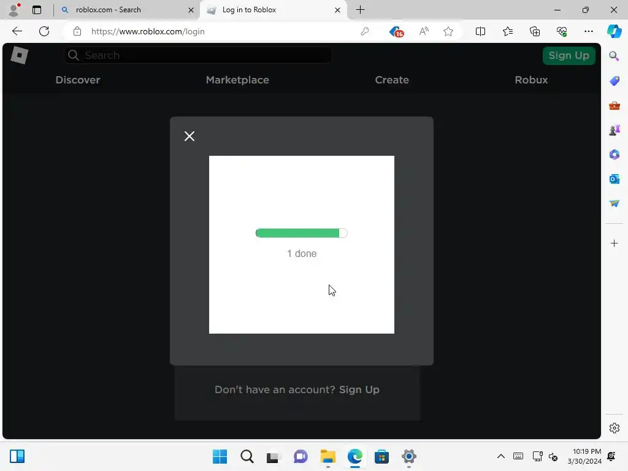Open the sidebar Games chess icon
628x471 pixels.
pyautogui.click(x=614, y=130)
